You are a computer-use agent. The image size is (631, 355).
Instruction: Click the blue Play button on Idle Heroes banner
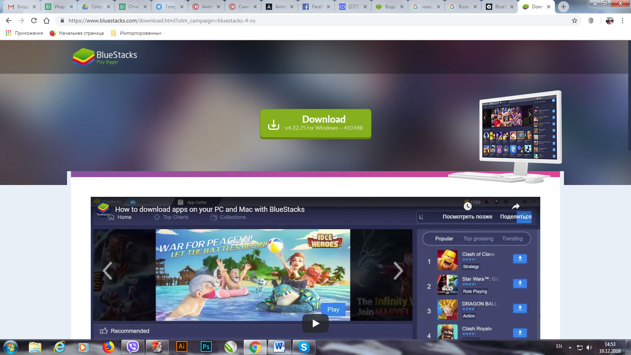333,310
